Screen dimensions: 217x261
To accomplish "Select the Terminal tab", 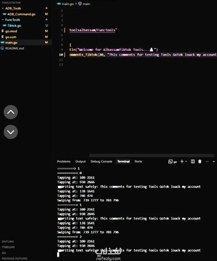I will click(x=124, y=161).
